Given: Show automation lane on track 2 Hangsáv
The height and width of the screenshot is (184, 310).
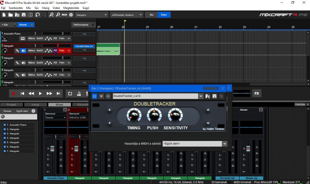Looking at the screenshot, I should coord(48,51).
